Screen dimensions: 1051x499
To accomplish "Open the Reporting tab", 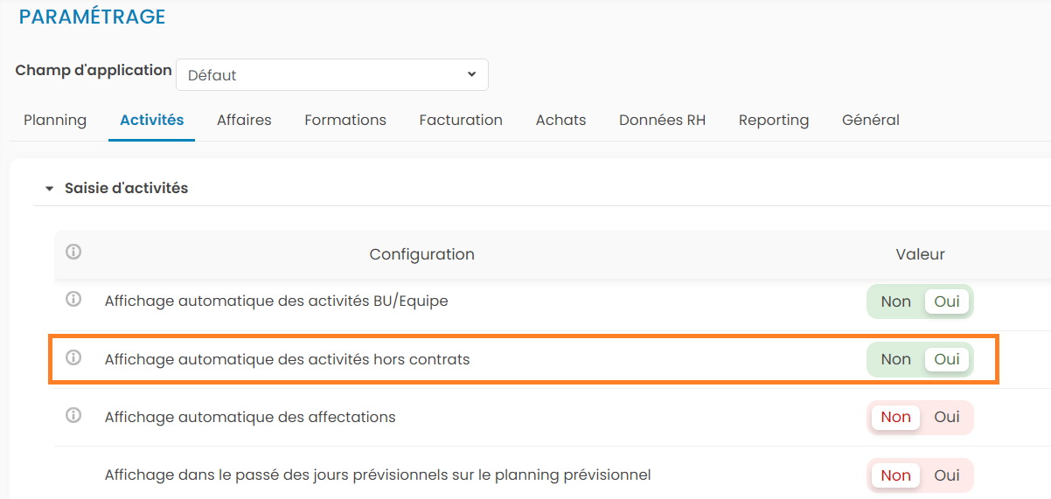I will coord(774,121).
